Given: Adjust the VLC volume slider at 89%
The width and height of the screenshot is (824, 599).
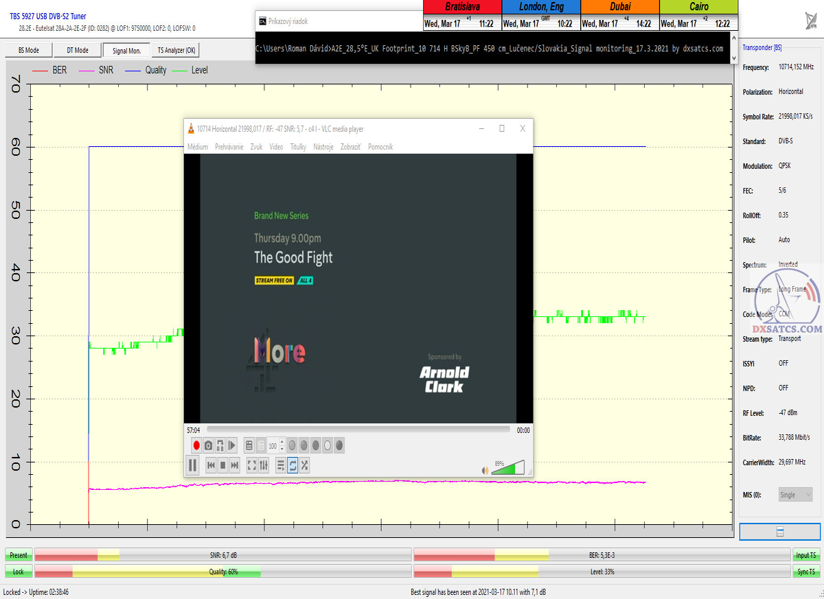Looking at the screenshot, I should click(508, 469).
